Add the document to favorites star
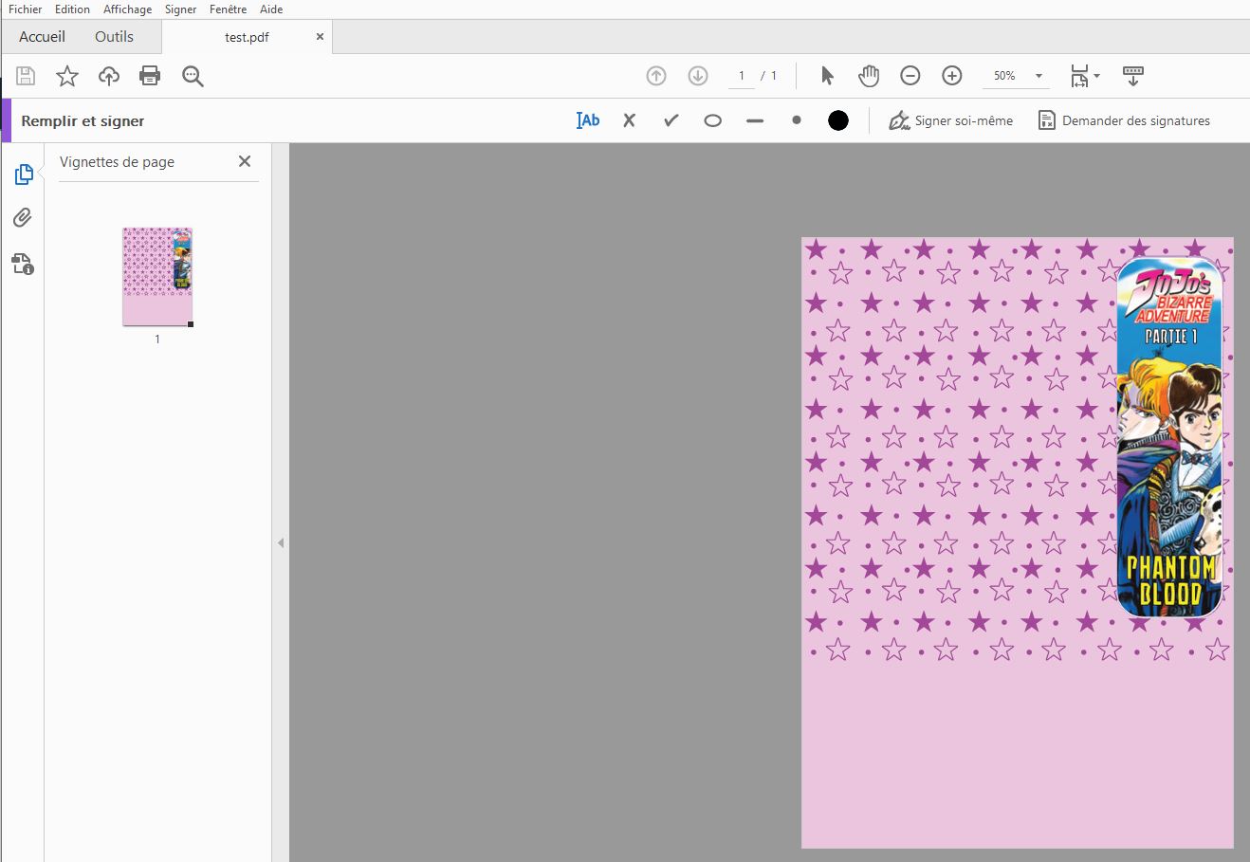The width and height of the screenshot is (1250, 862). click(67, 76)
